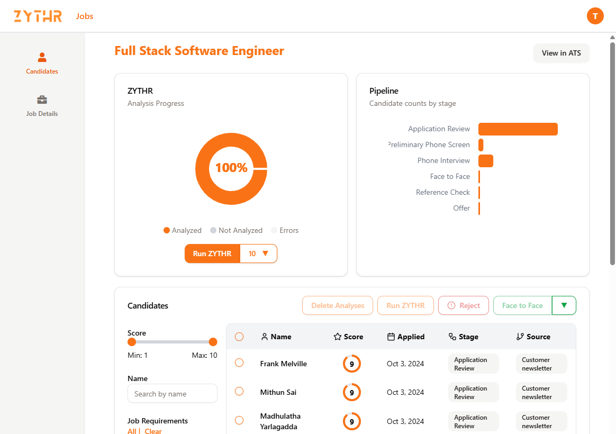
Task: Focus the Search by name field
Action: coord(173,394)
